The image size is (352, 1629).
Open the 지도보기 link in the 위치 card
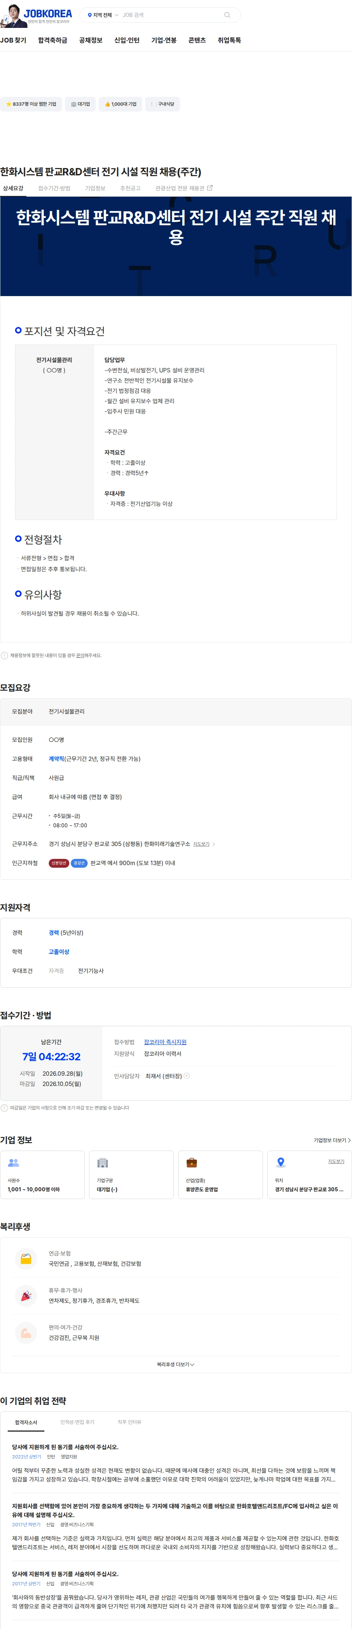pyautogui.click(x=336, y=1161)
